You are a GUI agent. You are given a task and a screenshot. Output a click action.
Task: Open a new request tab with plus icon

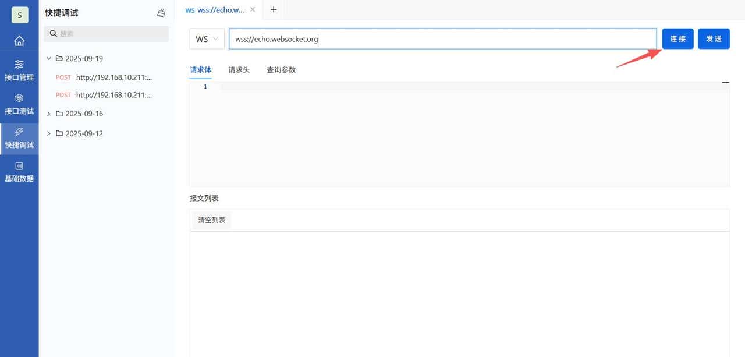click(x=273, y=9)
